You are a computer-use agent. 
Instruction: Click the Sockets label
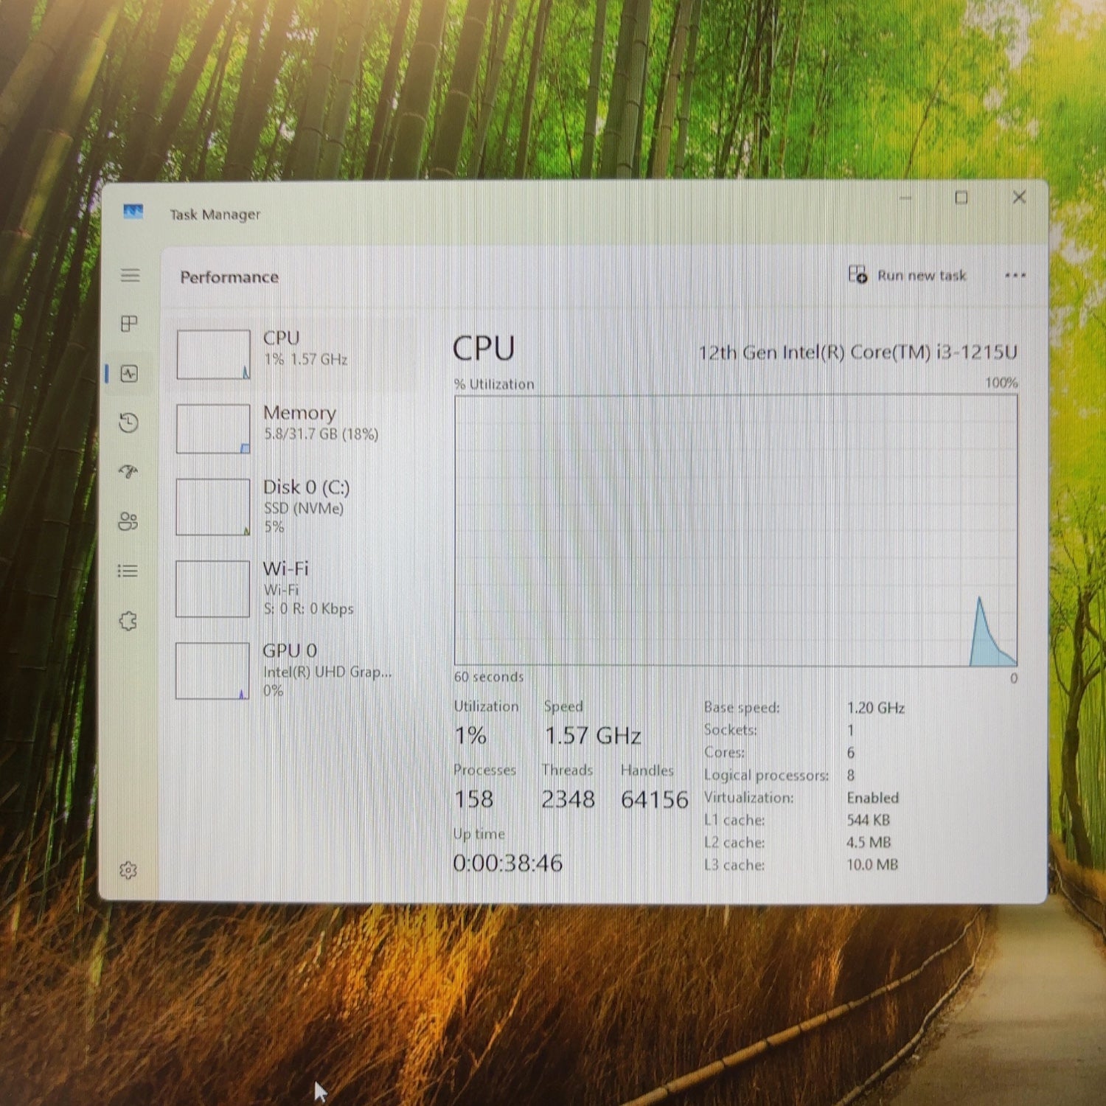click(730, 730)
